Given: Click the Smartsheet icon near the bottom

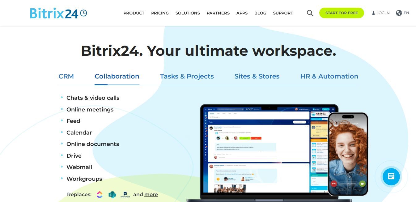Looking at the screenshot, I should point(125,194).
